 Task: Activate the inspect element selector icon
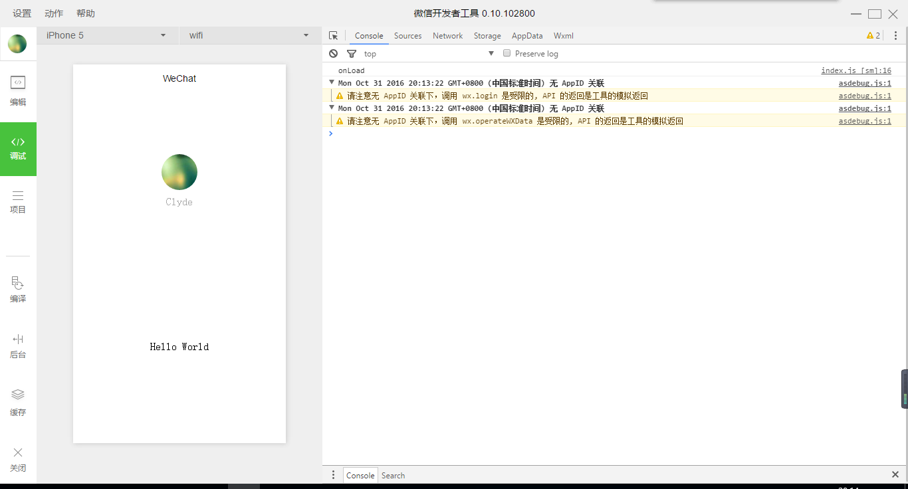pos(334,36)
